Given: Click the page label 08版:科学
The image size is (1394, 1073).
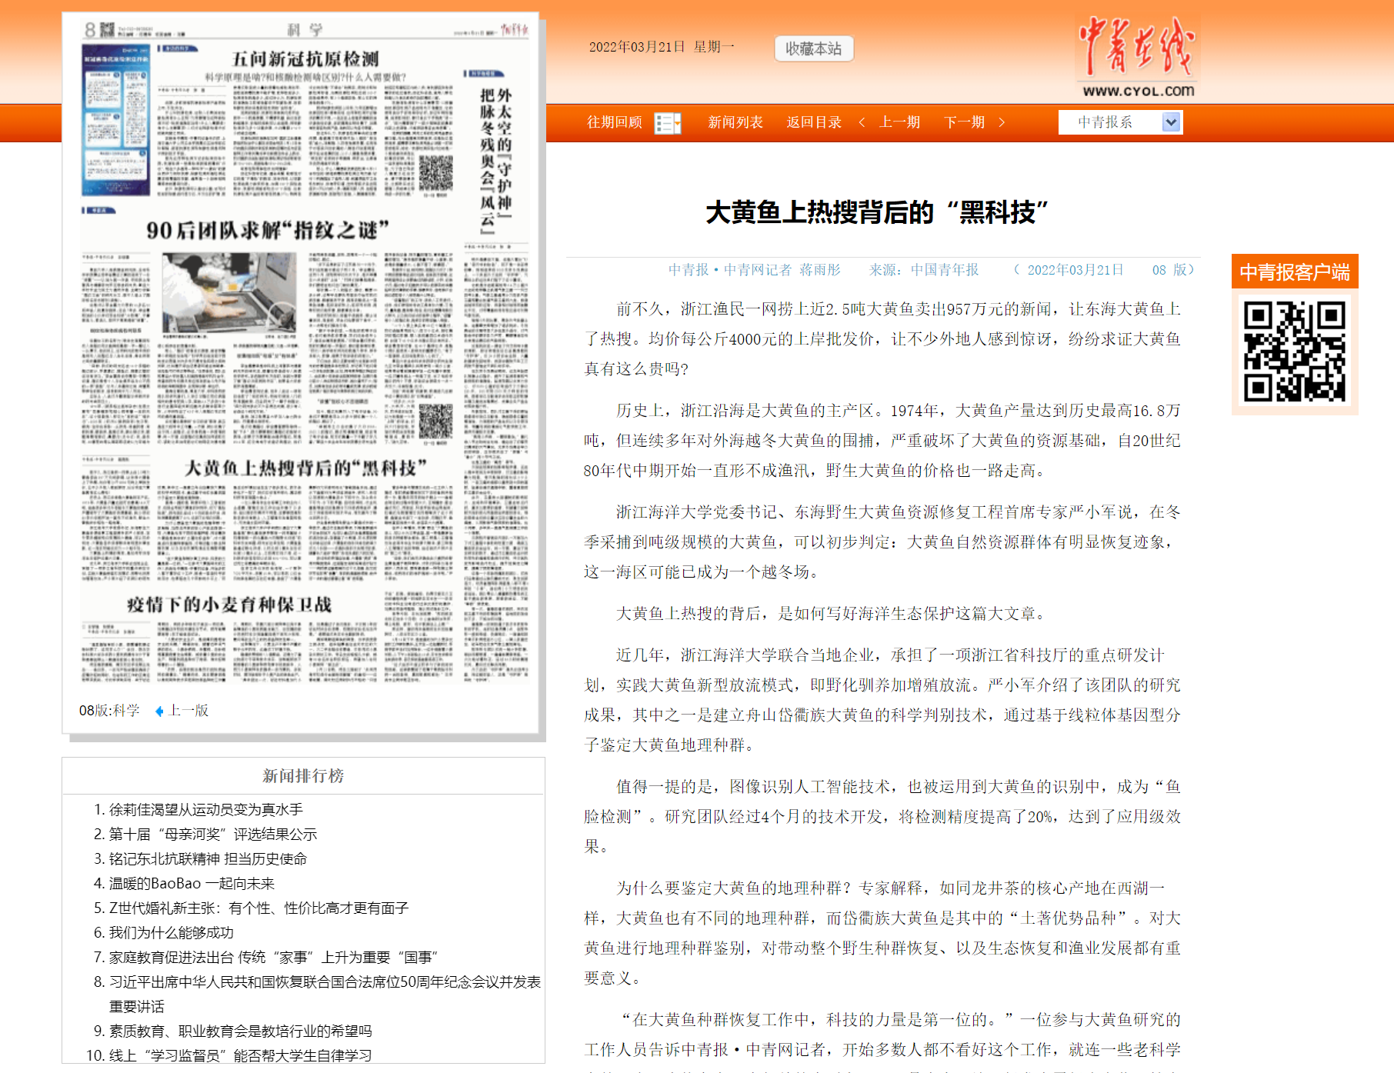Looking at the screenshot, I should click(108, 711).
